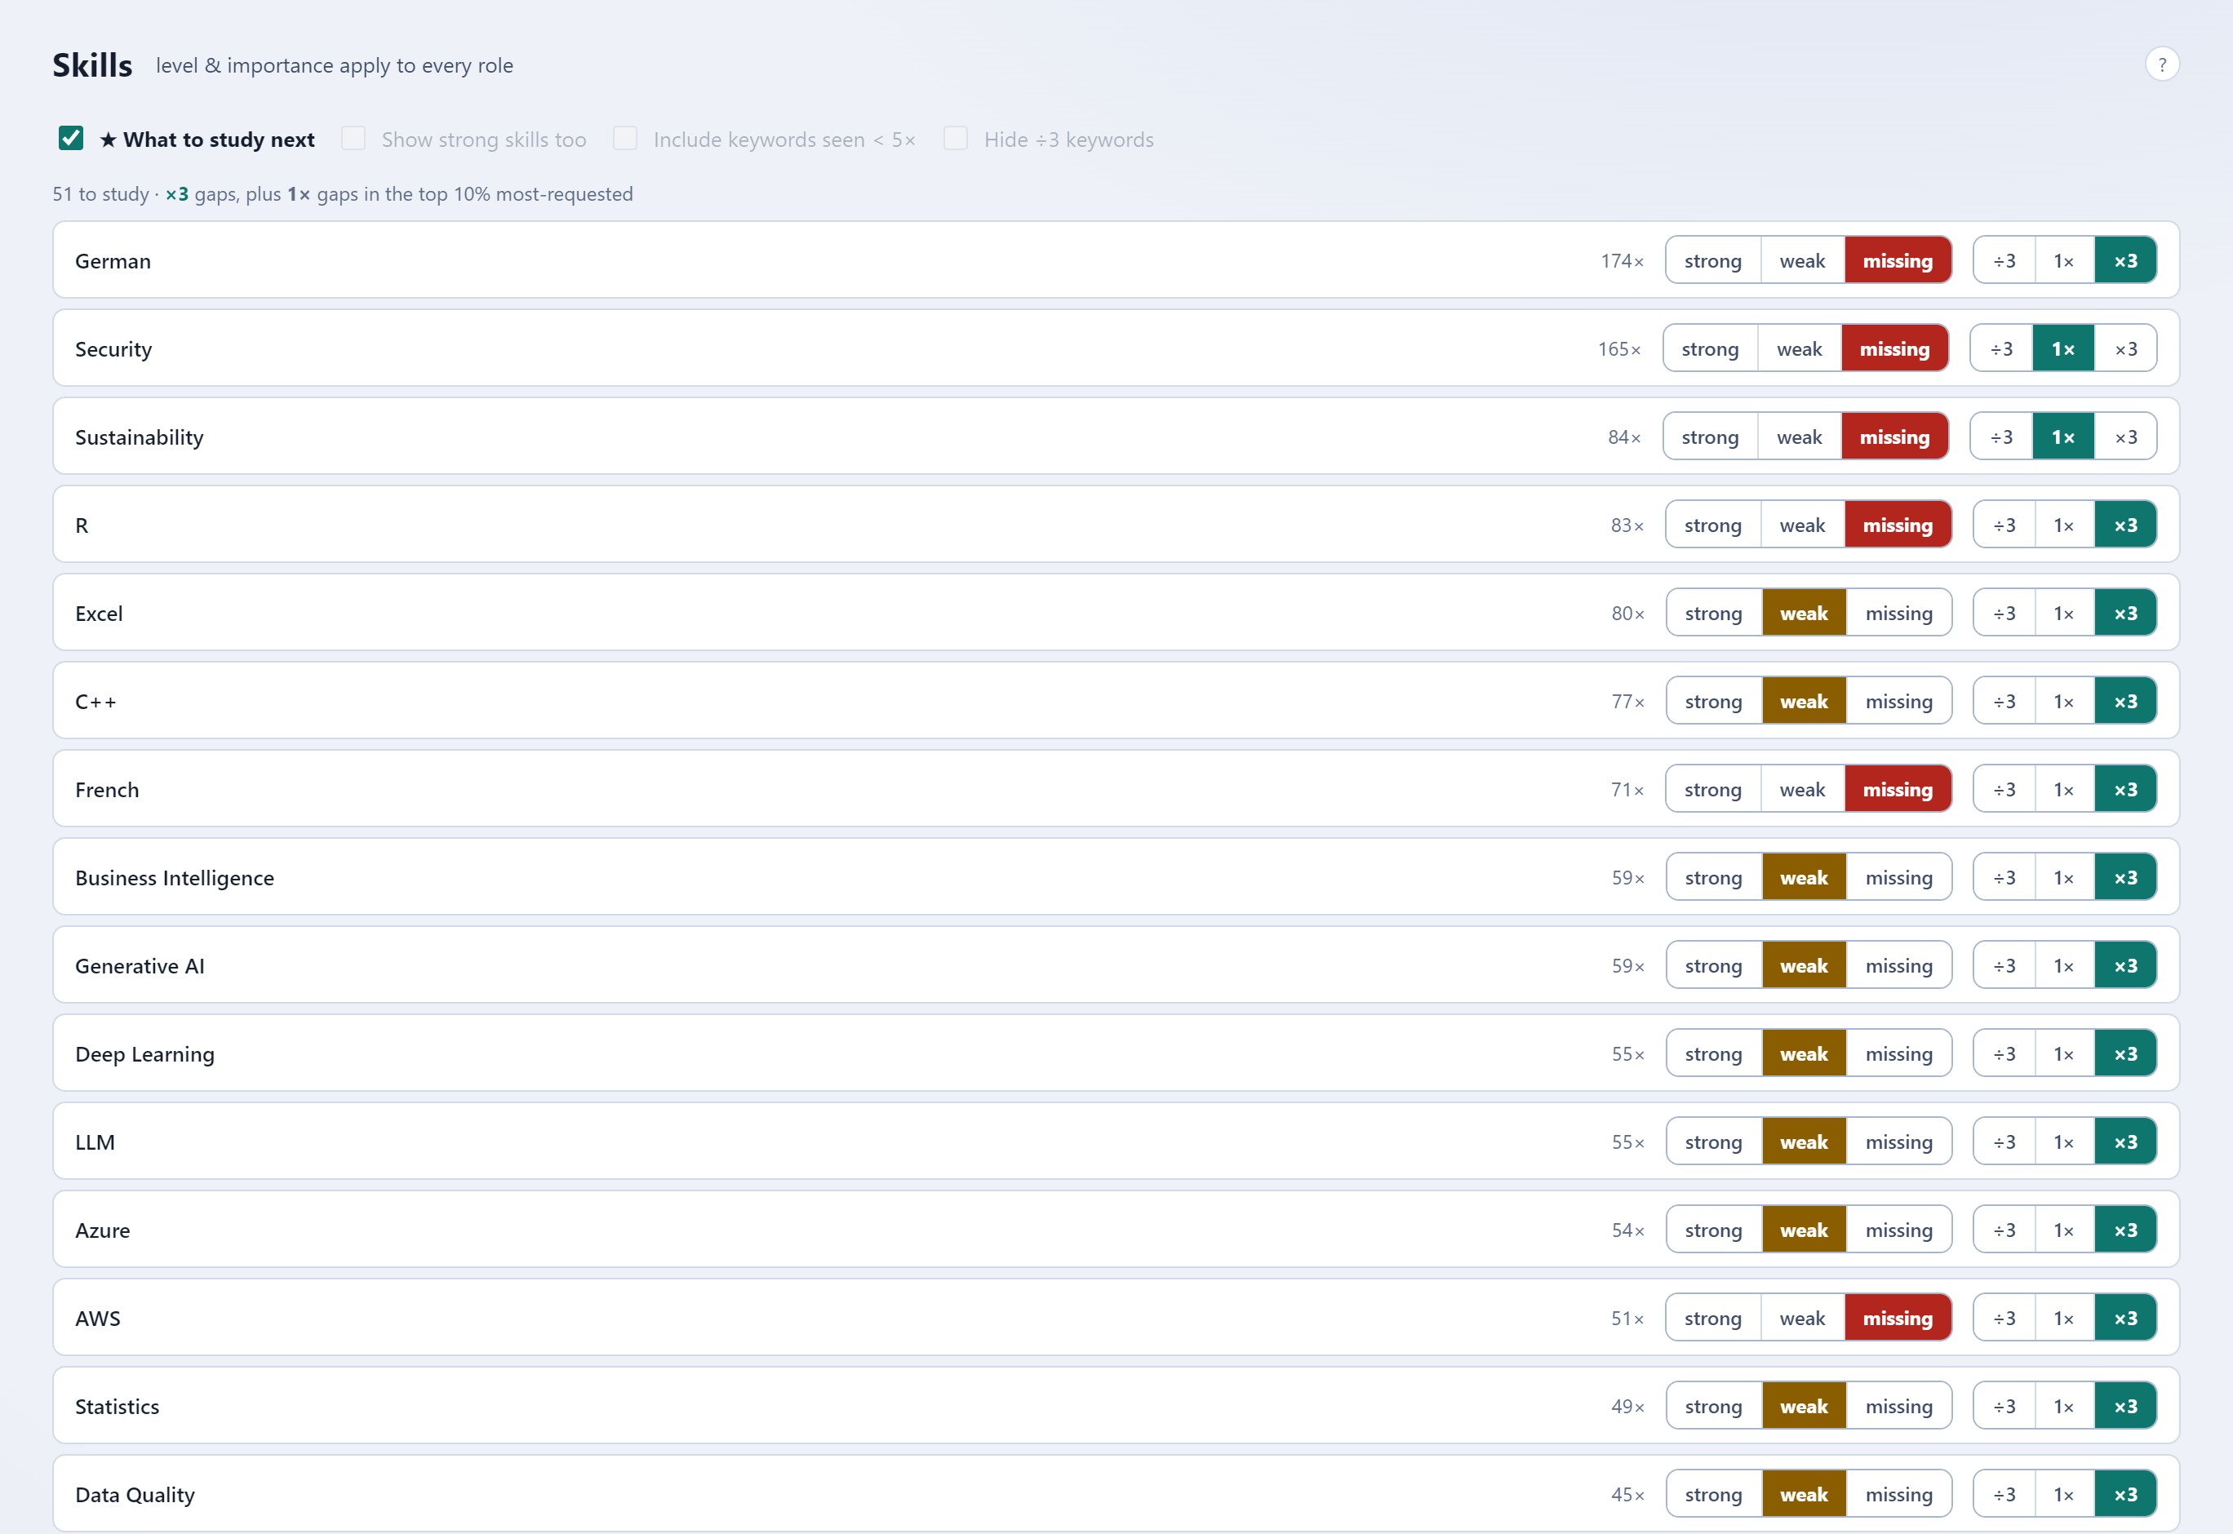Click the Business Intelligence skill label

point(175,877)
